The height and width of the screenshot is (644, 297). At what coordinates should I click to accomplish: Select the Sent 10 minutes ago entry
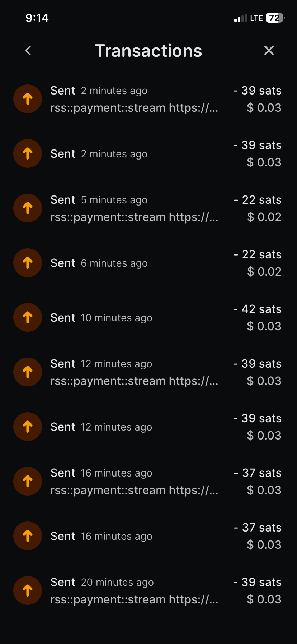(x=101, y=318)
